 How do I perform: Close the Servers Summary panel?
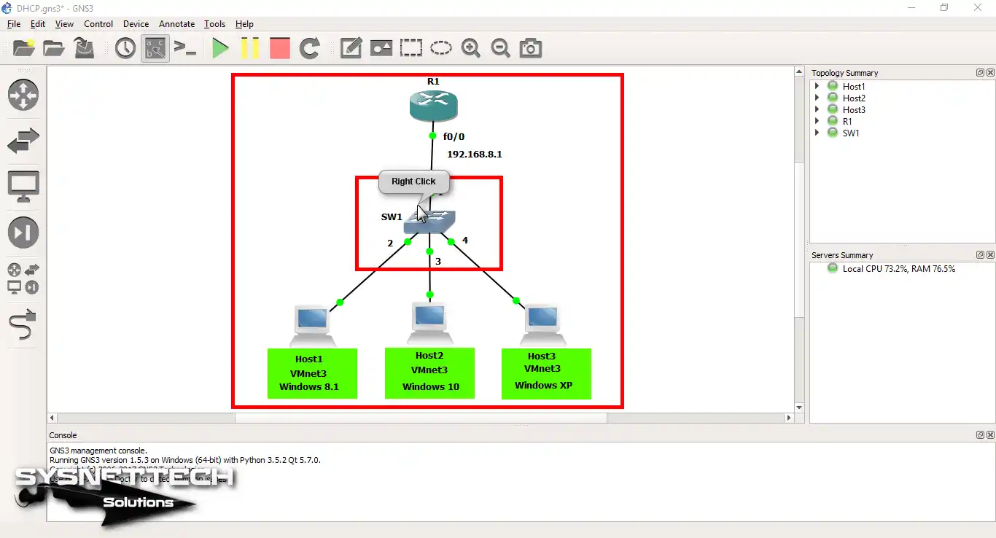point(989,254)
